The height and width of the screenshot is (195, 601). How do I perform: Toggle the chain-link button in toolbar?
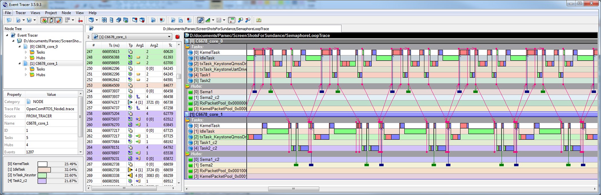coord(200,20)
